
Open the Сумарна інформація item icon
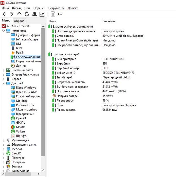click(x=13, y=35)
